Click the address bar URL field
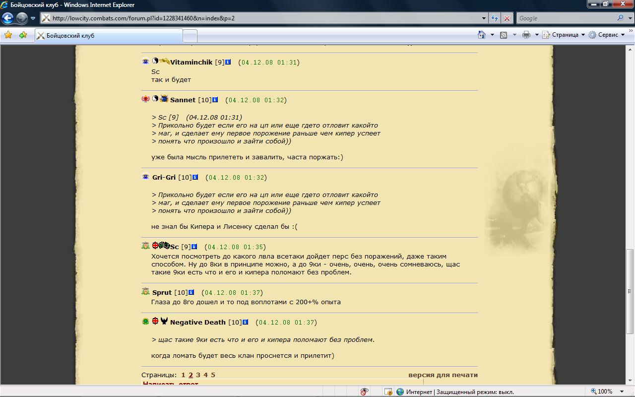The height and width of the screenshot is (397, 635). pos(260,18)
